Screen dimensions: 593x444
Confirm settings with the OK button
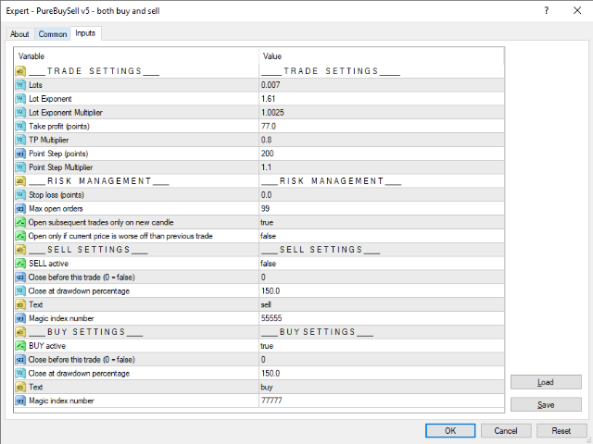tap(449, 430)
